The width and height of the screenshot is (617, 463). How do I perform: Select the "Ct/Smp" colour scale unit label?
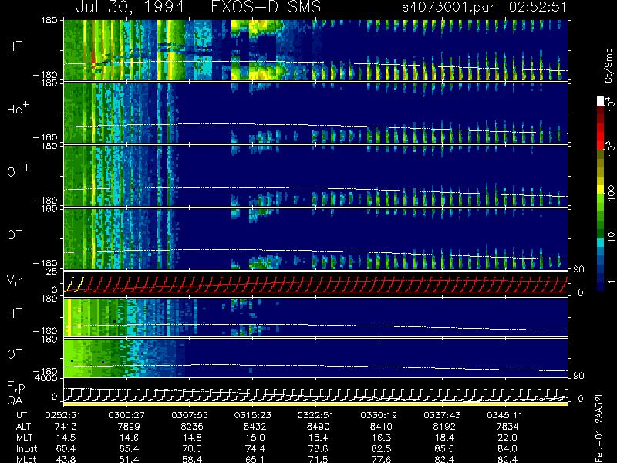coord(609,66)
